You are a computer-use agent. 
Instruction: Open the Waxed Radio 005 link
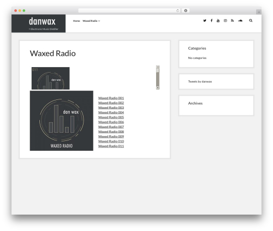point(111,117)
